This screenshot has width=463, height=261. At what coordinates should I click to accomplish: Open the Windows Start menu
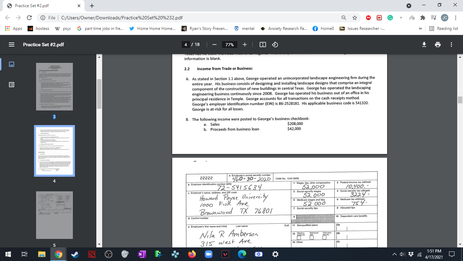tap(8, 254)
